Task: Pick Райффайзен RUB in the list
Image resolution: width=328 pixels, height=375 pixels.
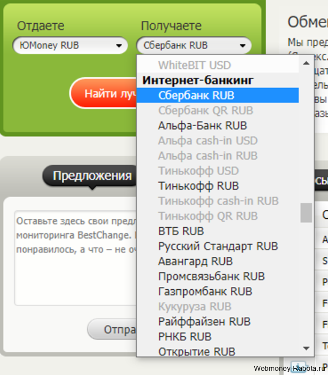Action: 218,321
